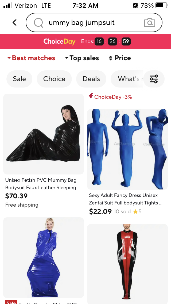Tap the ChoiceDay -3% tag icon
This screenshot has width=171, height=304.
coord(91,96)
